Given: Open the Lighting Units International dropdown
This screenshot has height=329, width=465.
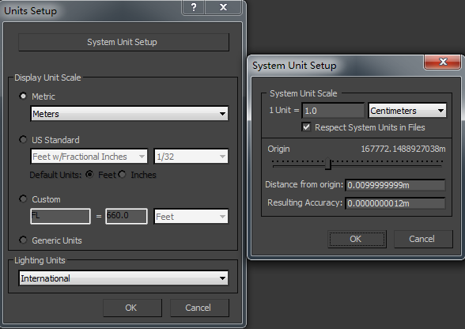Looking at the screenshot, I should tap(123, 278).
